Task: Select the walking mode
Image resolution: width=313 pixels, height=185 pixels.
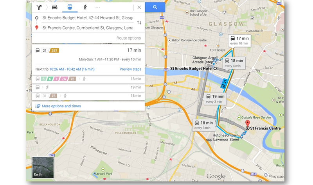Action: (x=85, y=7)
